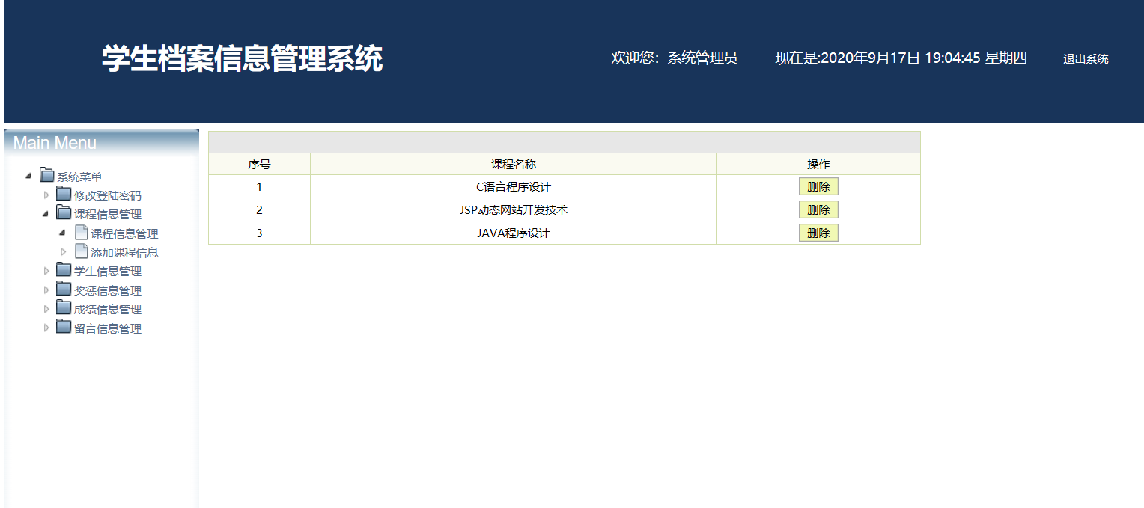This screenshot has width=1144, height=508.
Task: Click the folder icon beside the 课程信息管理 parent node
Action: click(x=64, y=212)
